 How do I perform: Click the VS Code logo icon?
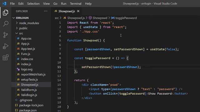[x=4, y=3]
